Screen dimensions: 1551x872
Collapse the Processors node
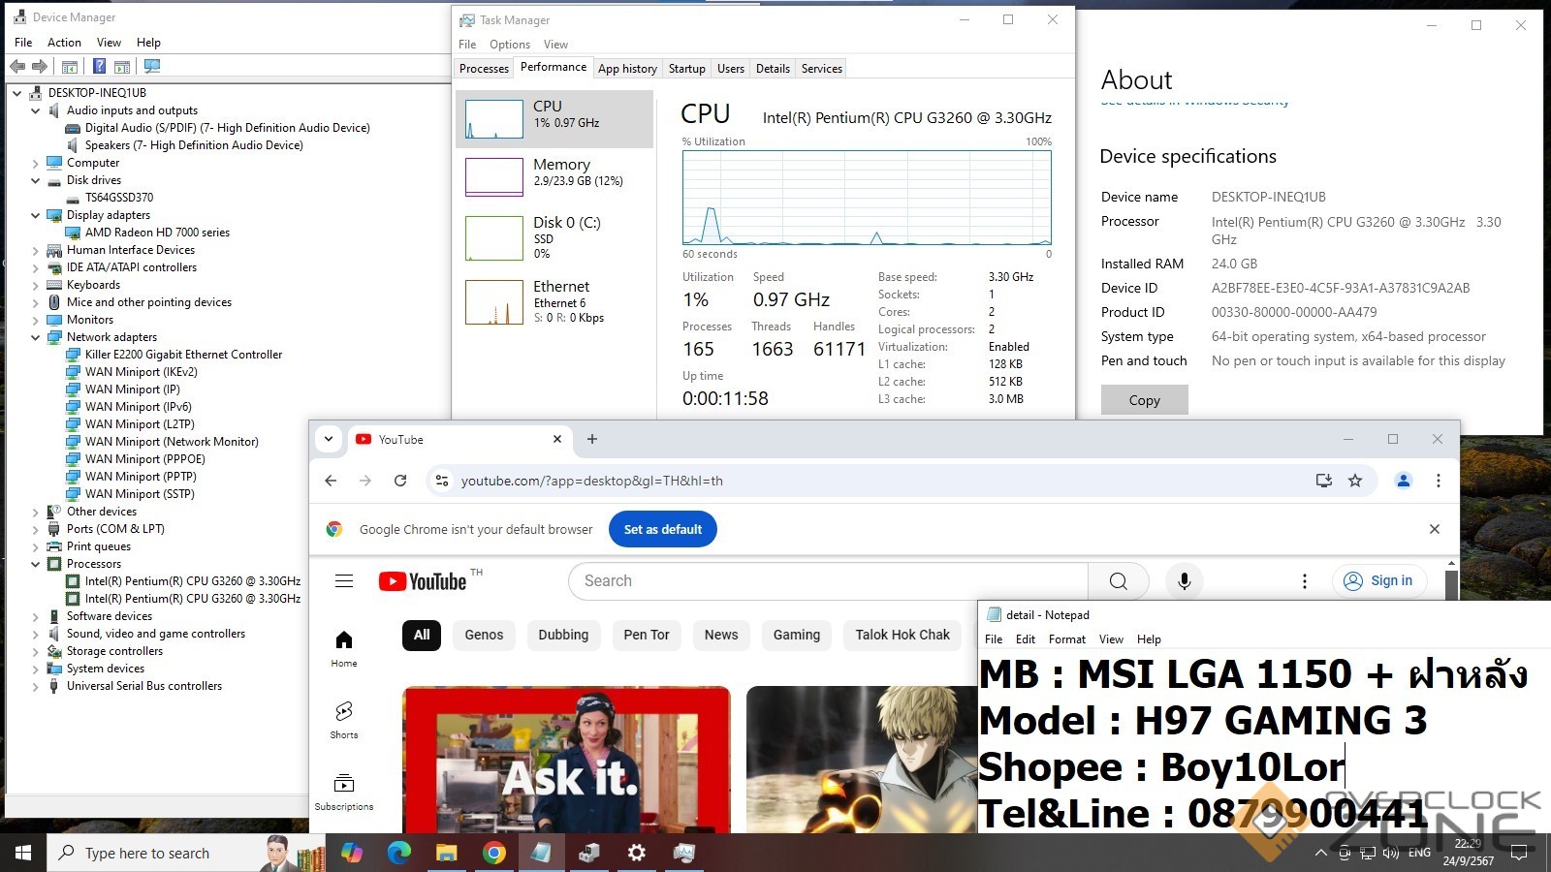click(x=36, y=564)
